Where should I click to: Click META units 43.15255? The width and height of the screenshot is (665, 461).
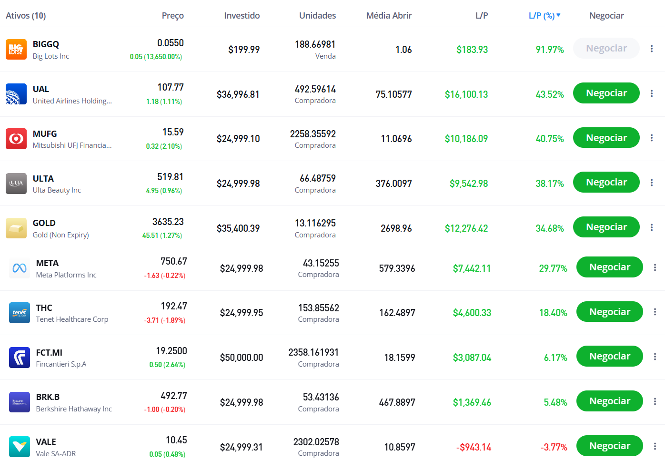[x=321, y=263]
